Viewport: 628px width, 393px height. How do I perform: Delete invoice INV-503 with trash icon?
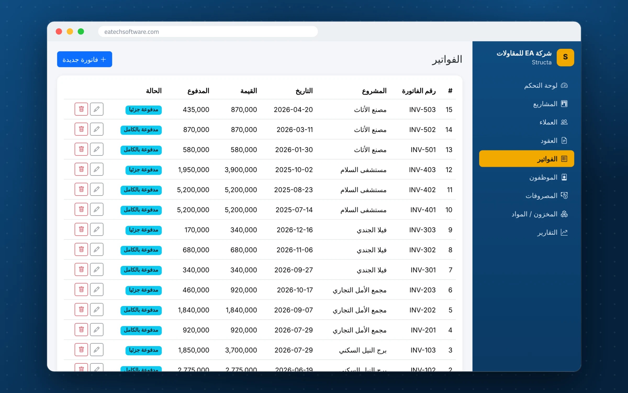pos(81,109)
